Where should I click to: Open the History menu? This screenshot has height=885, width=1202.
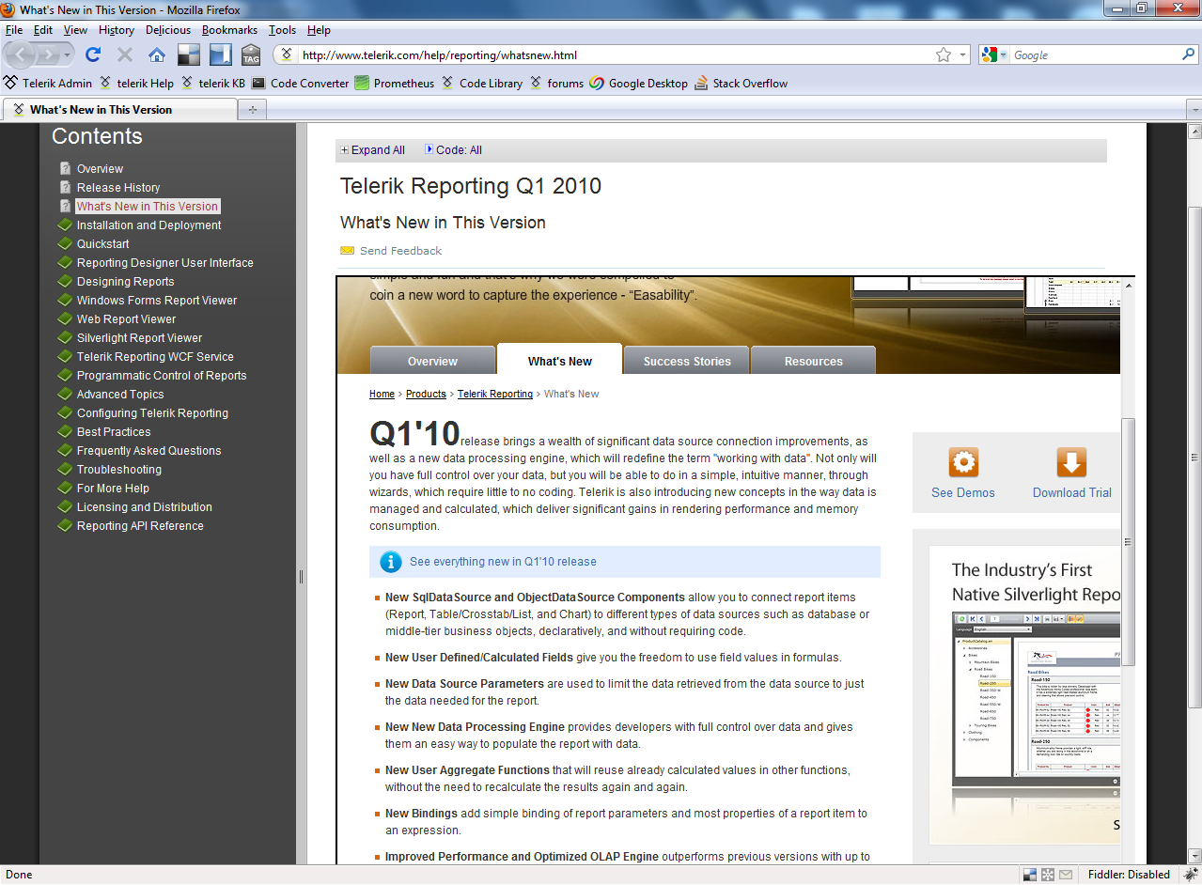click(117, 30)
